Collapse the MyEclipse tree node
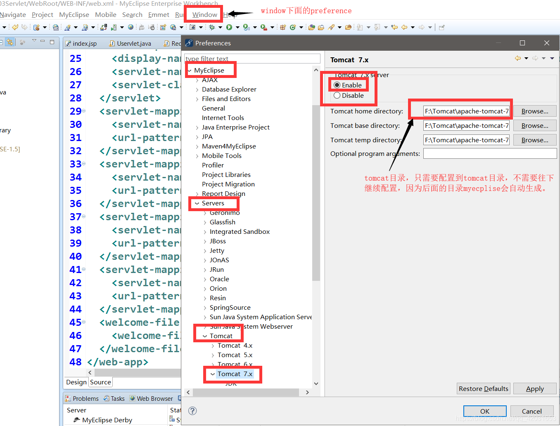The height and width of the screenshot is (426, 560). [x=190, y=71]
